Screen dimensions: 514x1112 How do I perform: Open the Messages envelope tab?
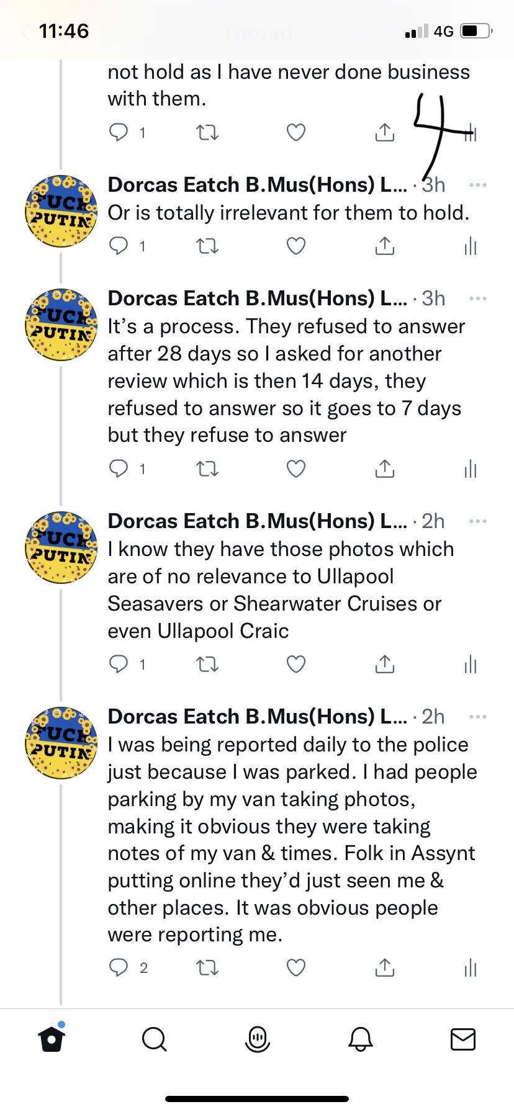pos(462,1039)
